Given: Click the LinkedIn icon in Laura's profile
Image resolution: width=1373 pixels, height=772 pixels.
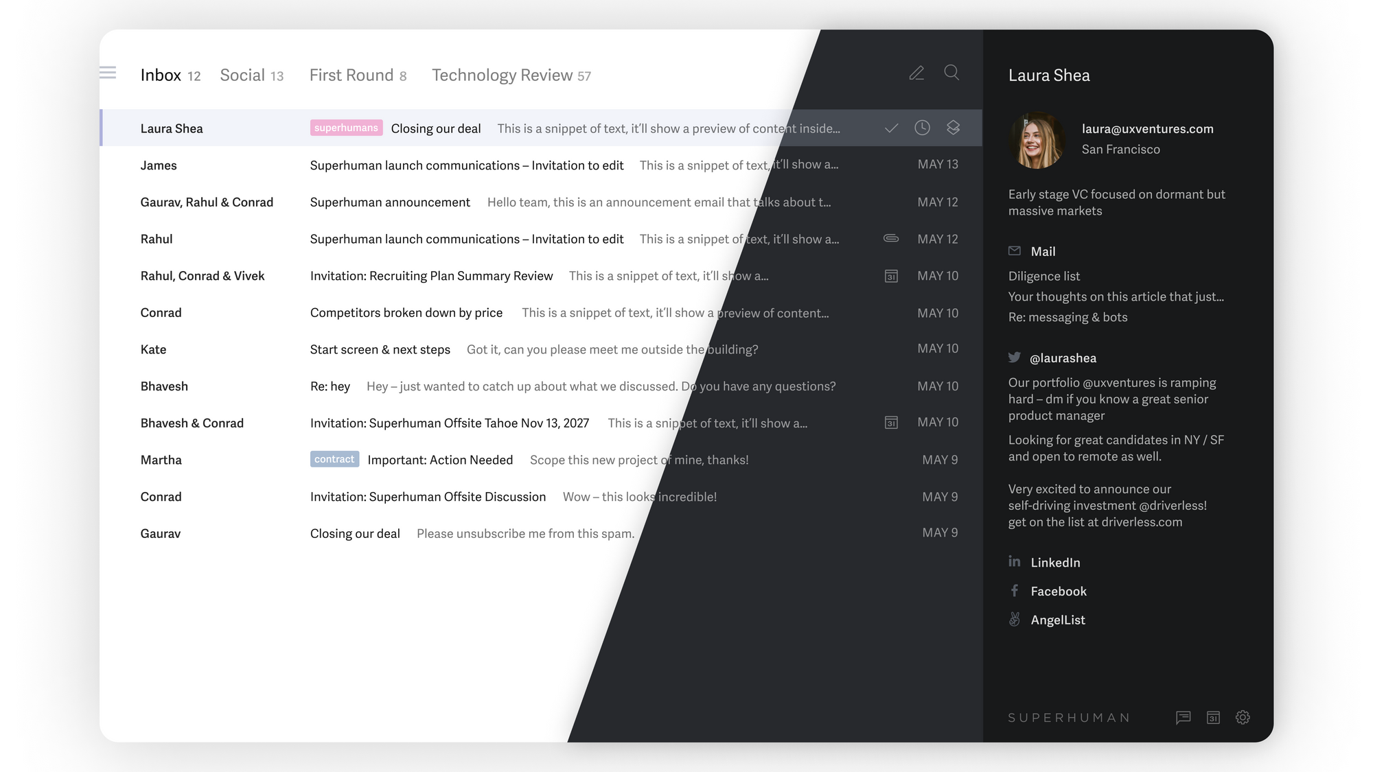Looking at the screenshot, I should [1014, 561].
